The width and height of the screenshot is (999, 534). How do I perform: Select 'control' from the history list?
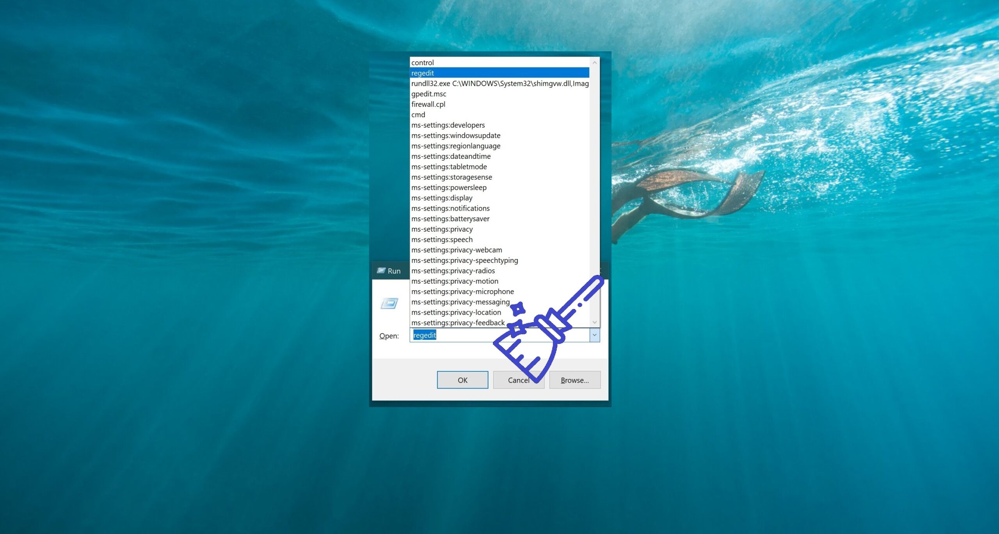(423, 63)
